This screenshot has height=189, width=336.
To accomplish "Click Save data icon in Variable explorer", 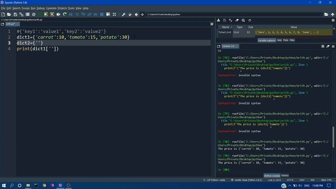I will coord(225,20).
